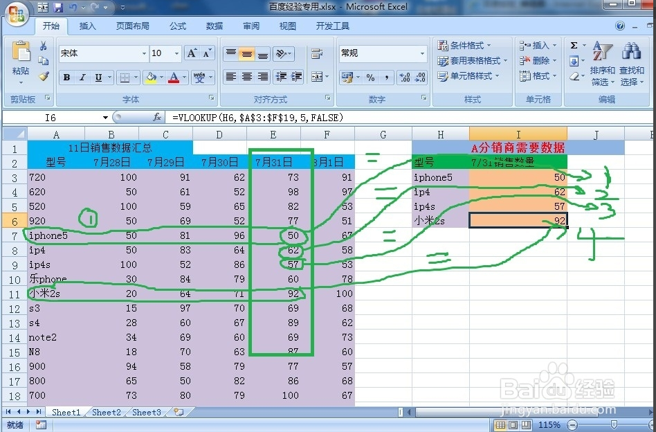656x432 pixels.
Task: Undo the last action
Action: pyautogui.click(x=73, y=7)
